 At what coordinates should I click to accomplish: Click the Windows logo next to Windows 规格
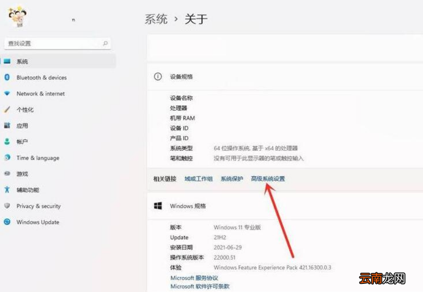158,206
